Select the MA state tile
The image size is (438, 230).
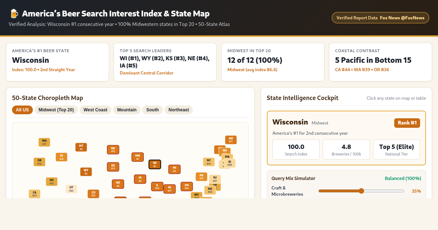(227, 157)
